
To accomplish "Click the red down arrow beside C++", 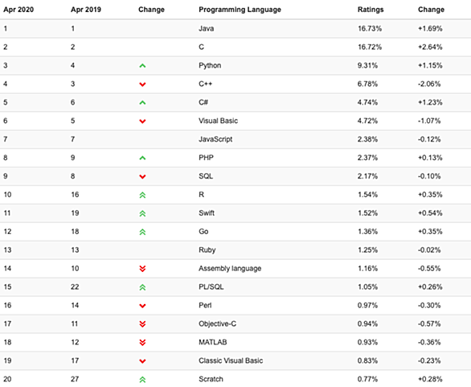I will pyautogui.click(x=142, y=84).
